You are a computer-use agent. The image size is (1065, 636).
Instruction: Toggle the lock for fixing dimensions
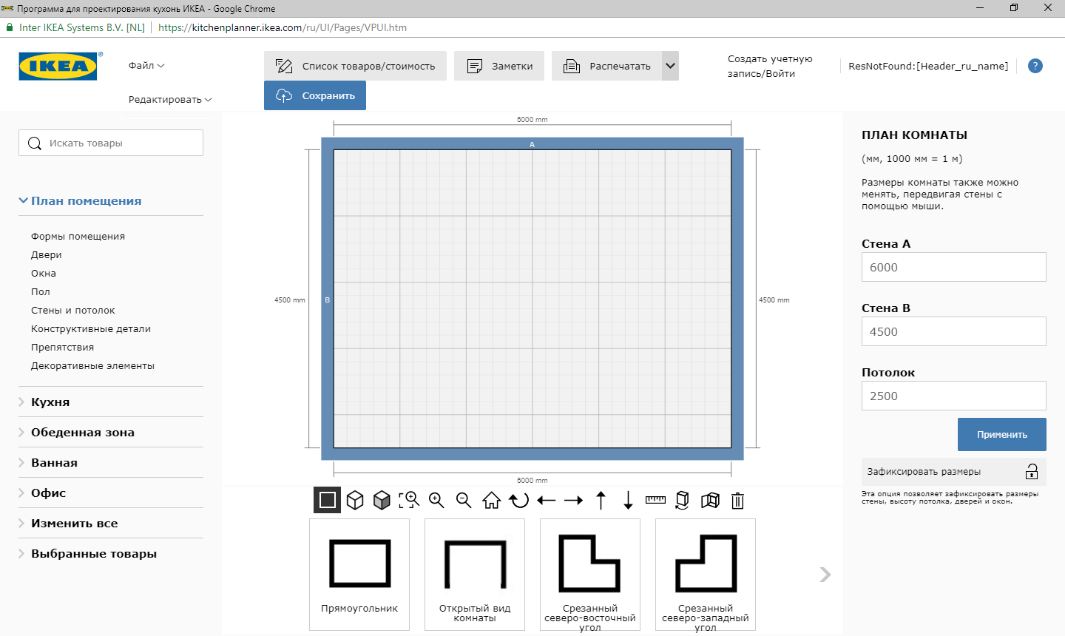point(1032,472)
